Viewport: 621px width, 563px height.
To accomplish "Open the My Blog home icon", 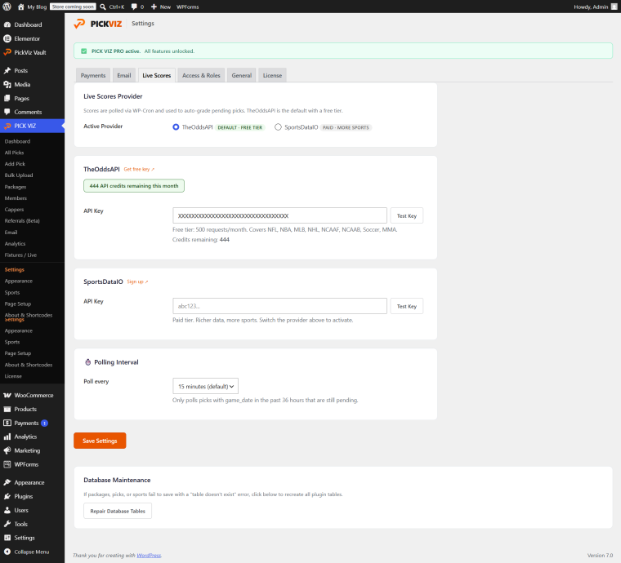I will (21, 7).
